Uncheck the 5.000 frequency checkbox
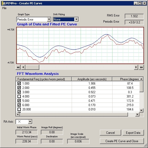 [19, 101]
